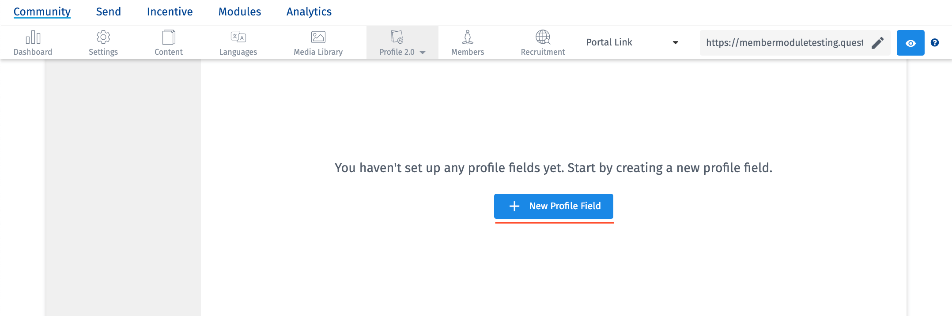The height and width of the screenshot is (316, 952).
Task: Open the Languages section
Action: coord(238,42)
